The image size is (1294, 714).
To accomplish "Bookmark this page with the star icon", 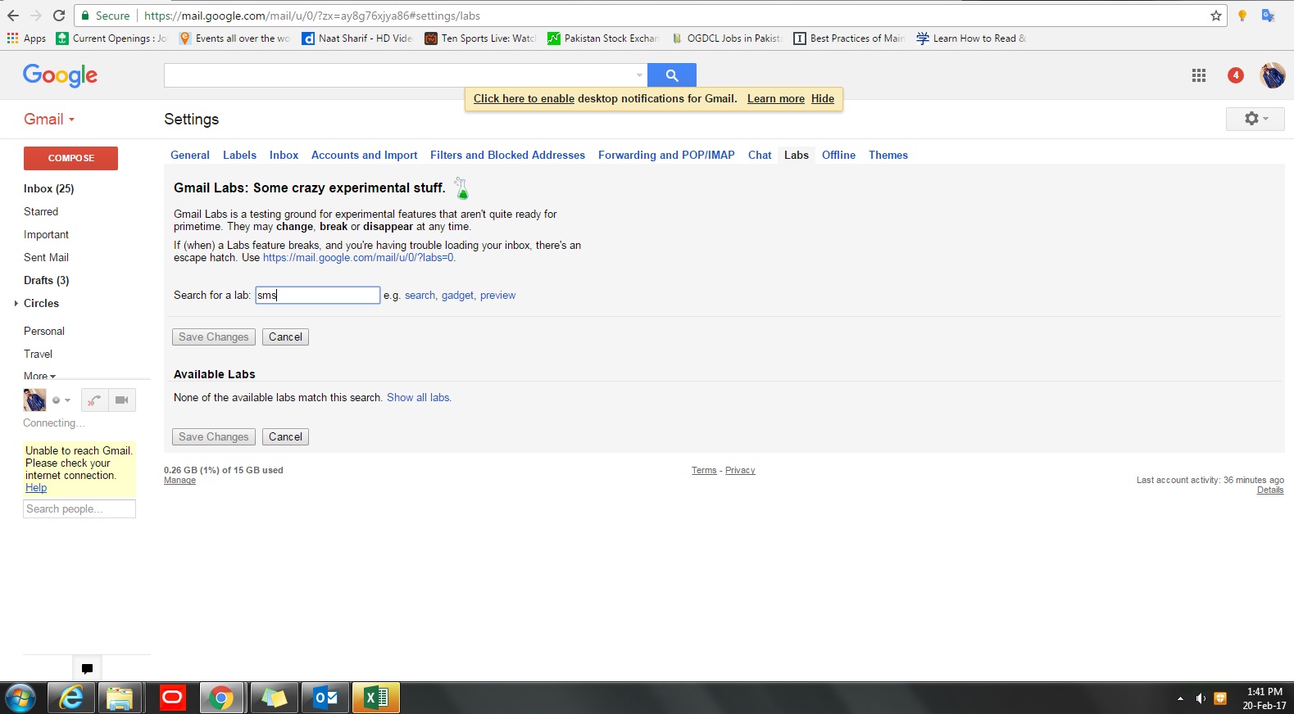I will [1216, 16].
